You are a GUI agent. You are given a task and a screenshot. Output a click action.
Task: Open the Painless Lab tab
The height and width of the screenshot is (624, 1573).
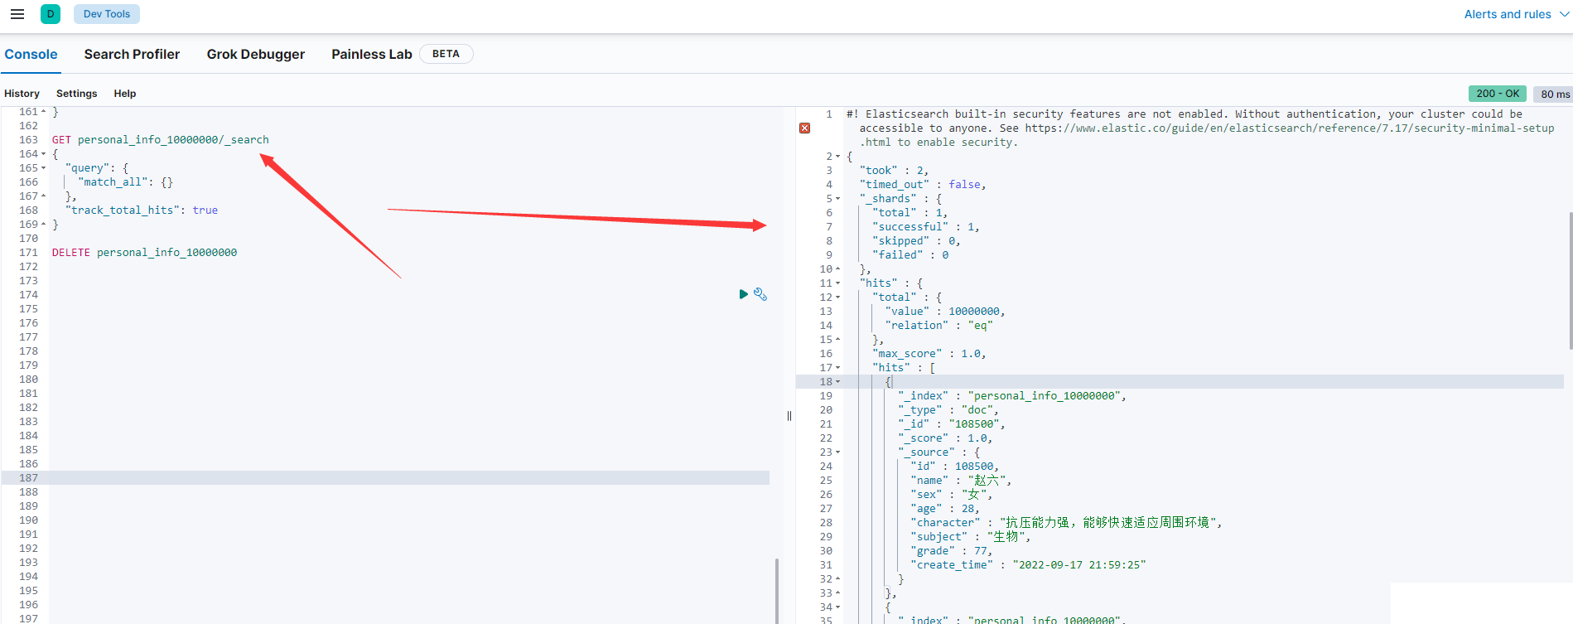click(x=371, y=54)
